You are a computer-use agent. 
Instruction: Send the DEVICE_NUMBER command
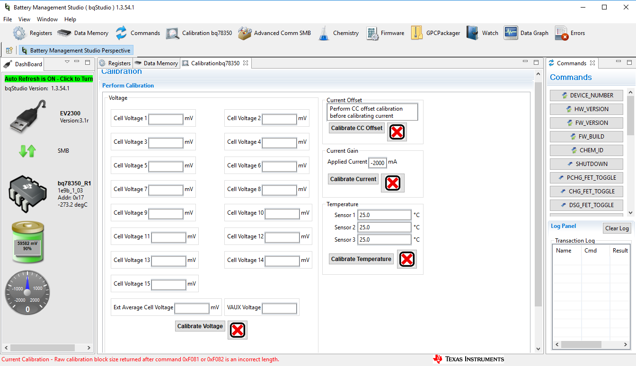[x=586, y=96]
